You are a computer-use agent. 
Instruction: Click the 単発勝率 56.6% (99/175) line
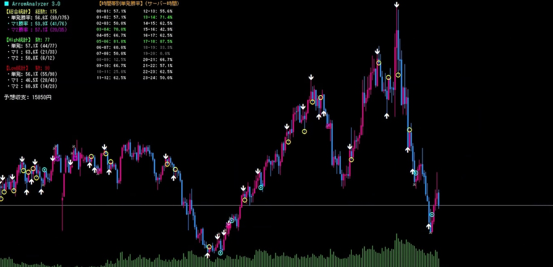pyautogui.click(x=38, y=18)
